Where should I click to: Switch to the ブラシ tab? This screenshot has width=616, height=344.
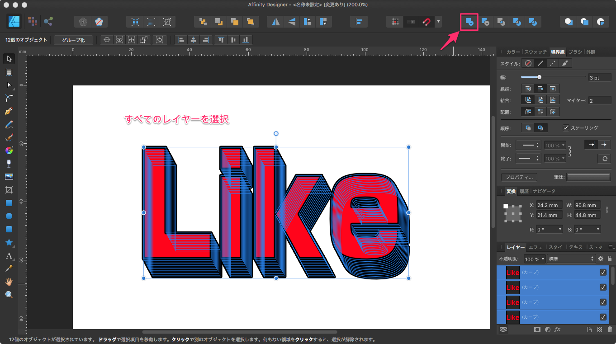575,52
